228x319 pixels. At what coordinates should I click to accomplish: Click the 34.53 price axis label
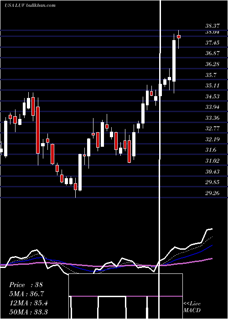(x=212, y=97)
